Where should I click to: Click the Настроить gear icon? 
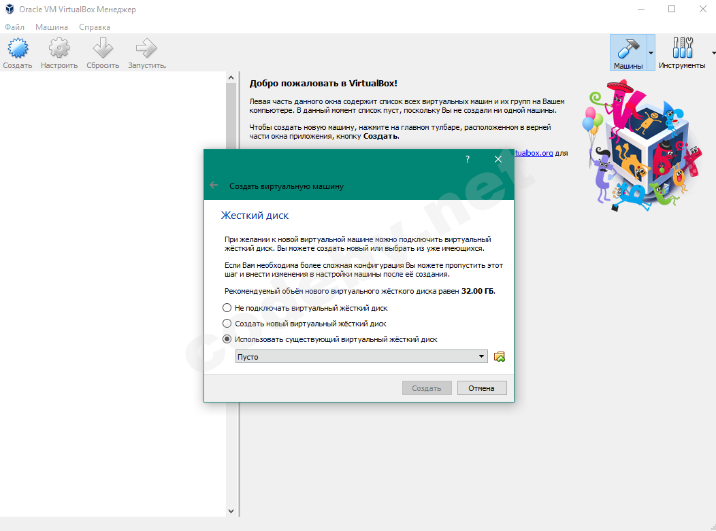(59, 48)
